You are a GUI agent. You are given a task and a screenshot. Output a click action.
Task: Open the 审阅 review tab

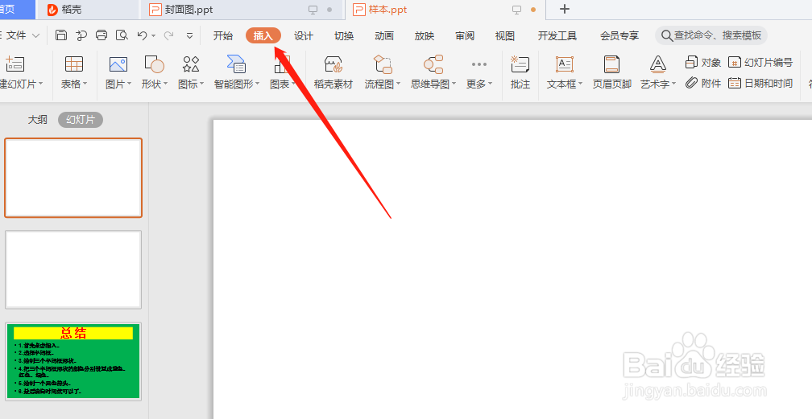(465, 35)
